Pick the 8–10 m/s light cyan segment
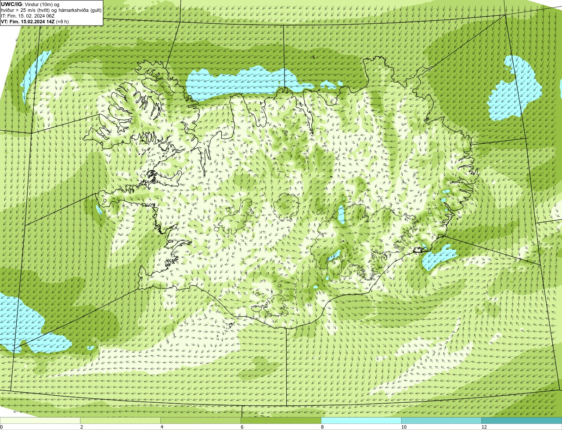 click(361, 421)
